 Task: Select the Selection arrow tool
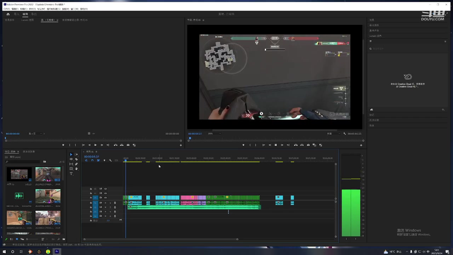tap(71, 154)
